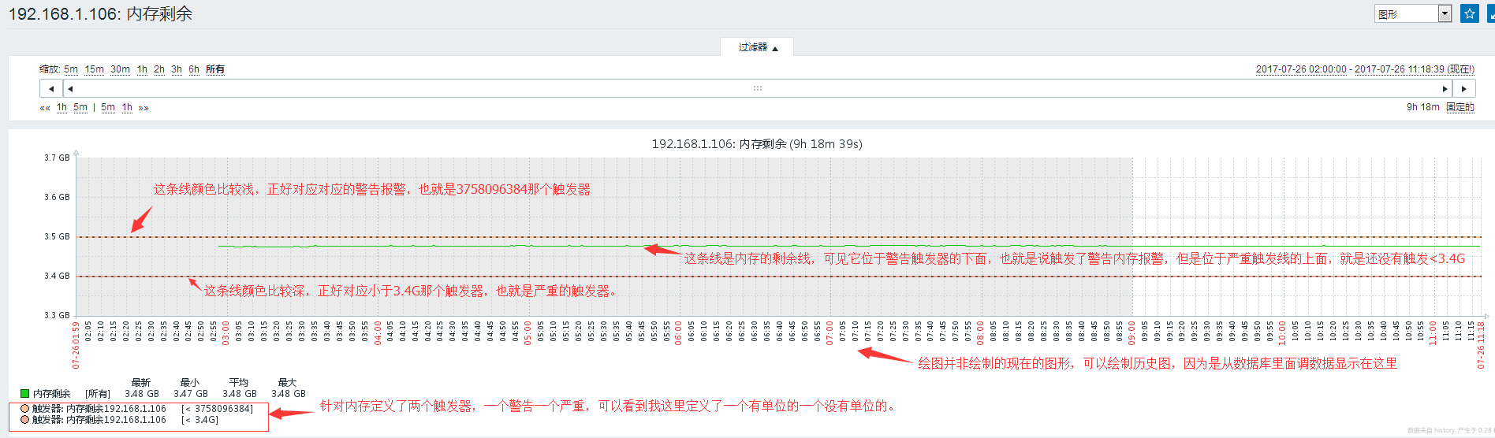Add graph to favorites with star icon

(x=1469, y=13)
